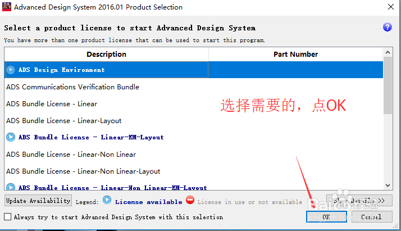Click the Description column header
This screenshot has width=401, height=231.
point(106,54)
